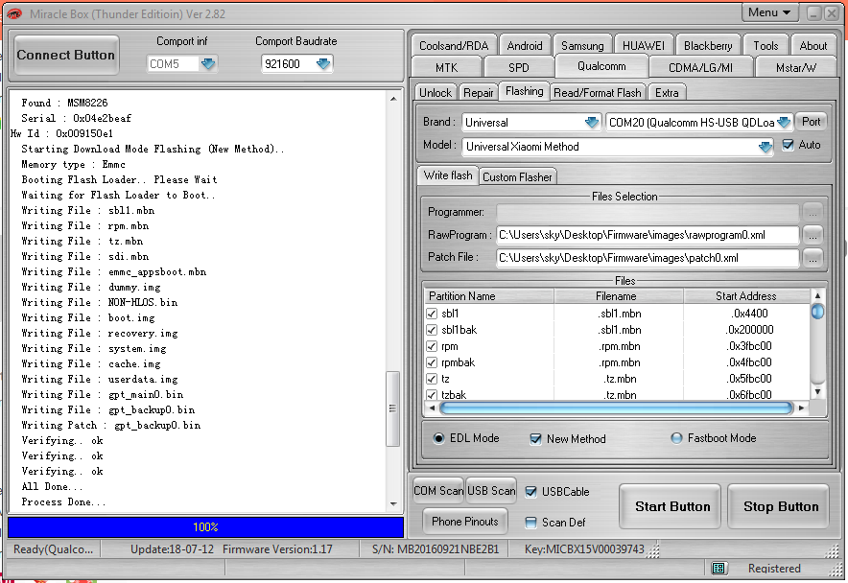Uncheck the rpm partition checkbox
Image resolution: width=848 pixels, height=583 pixels.
pyautogui.click(x=432, y=346)
